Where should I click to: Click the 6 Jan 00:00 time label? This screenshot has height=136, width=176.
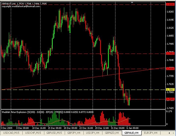132,128
